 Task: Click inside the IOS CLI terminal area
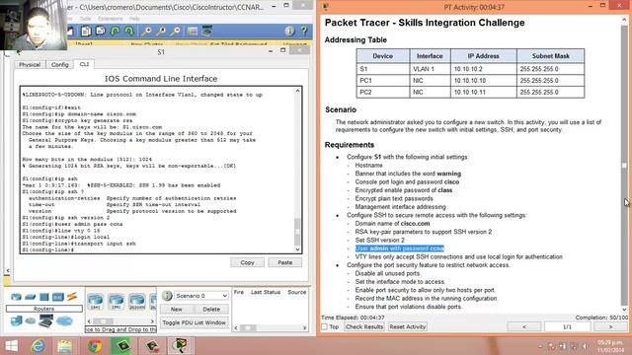157,170
